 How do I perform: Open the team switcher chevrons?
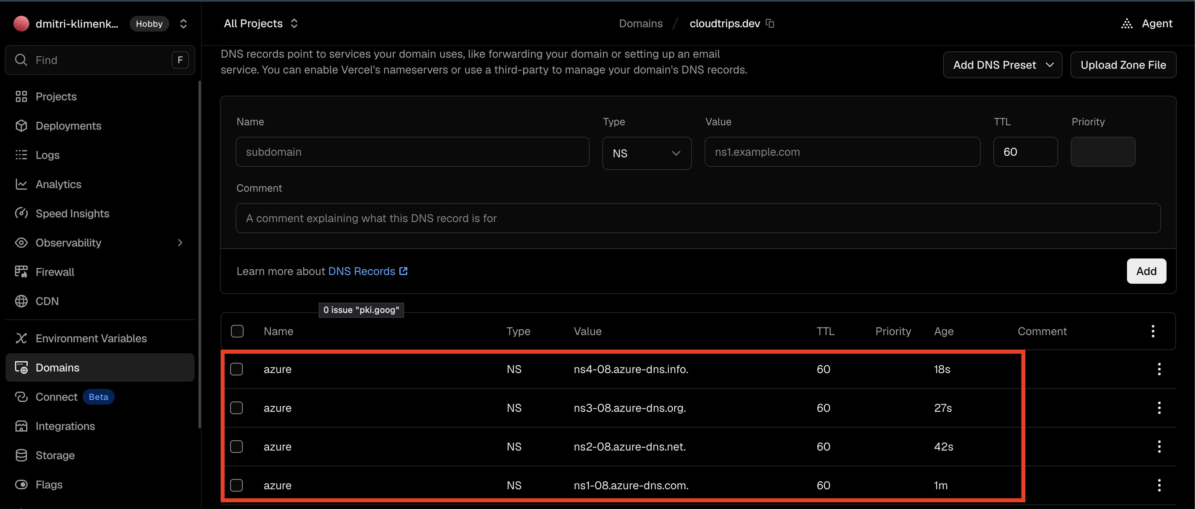click(183, 24)
